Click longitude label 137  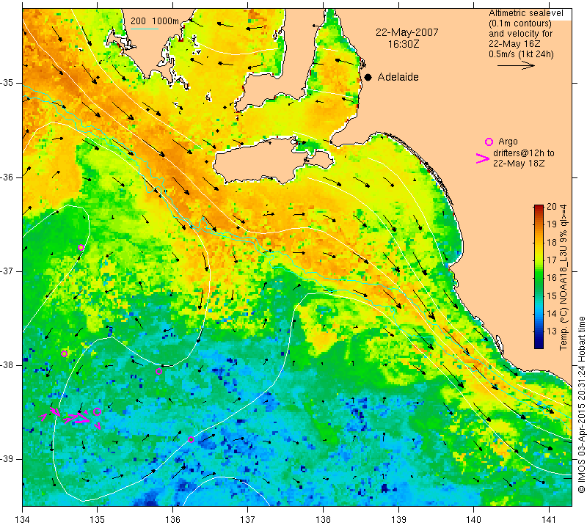[248, 520]
